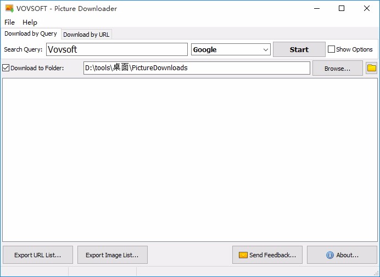Screen dimensions: 380x277
Task: Click the Start button
Action: (299, 49)
